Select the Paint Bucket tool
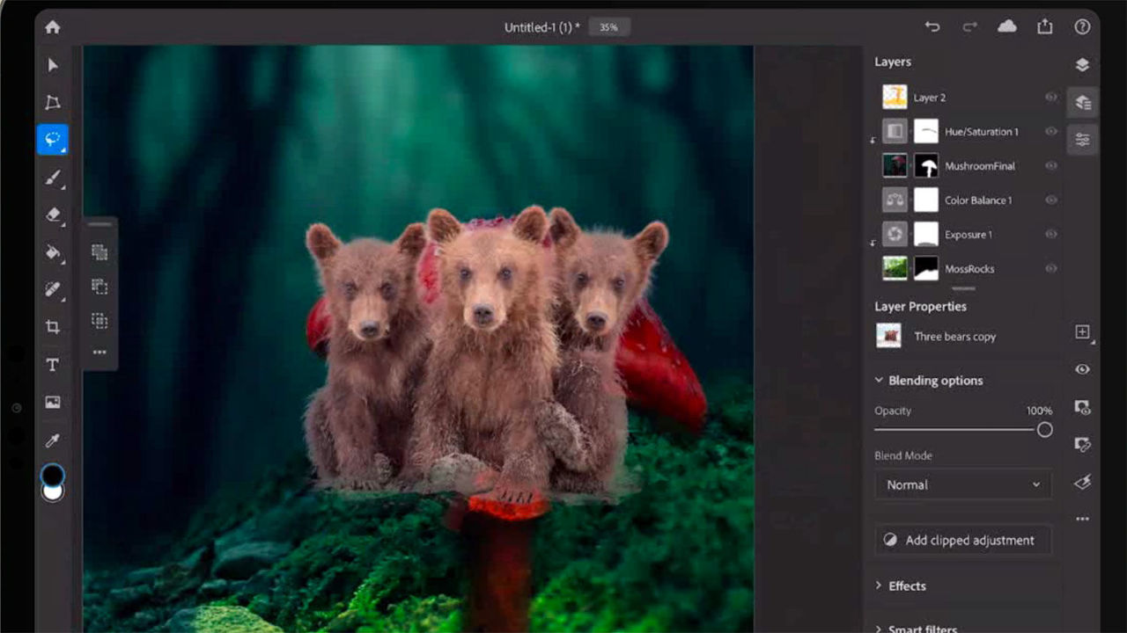Image resolution: width=1127 pixels, height=633 pixels. point(53,252)
